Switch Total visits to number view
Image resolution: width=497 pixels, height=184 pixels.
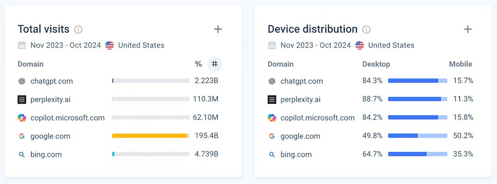click(215, 64)
